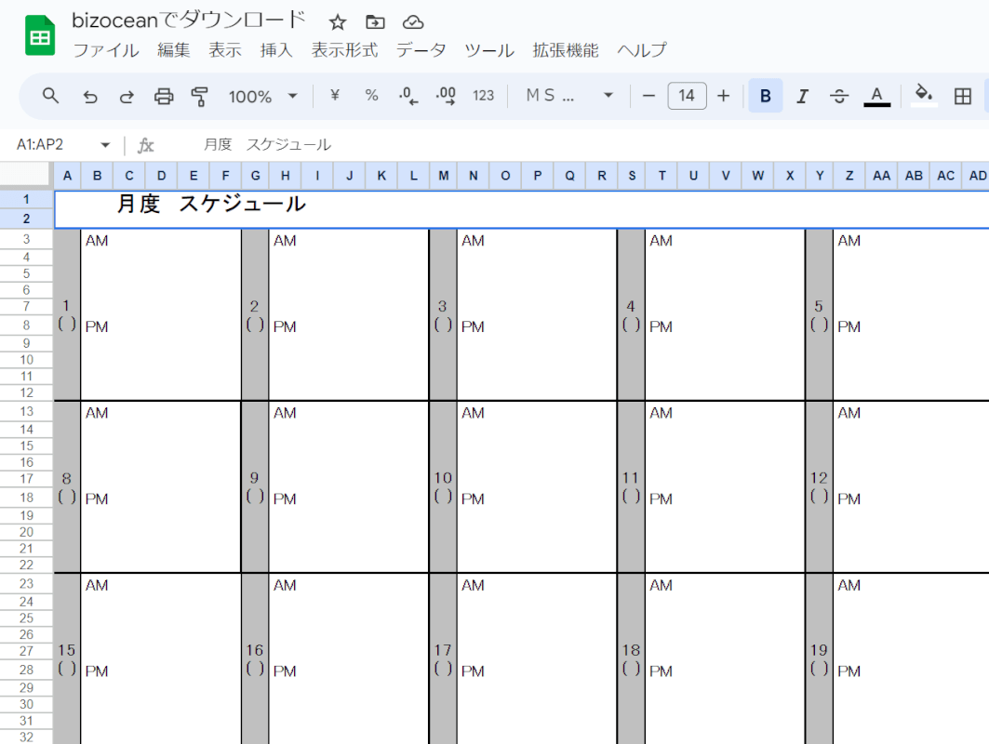This screenshot has height=744, width=989.
Task: Format as currency with ¥ button
Action: [x=335, y=96]
